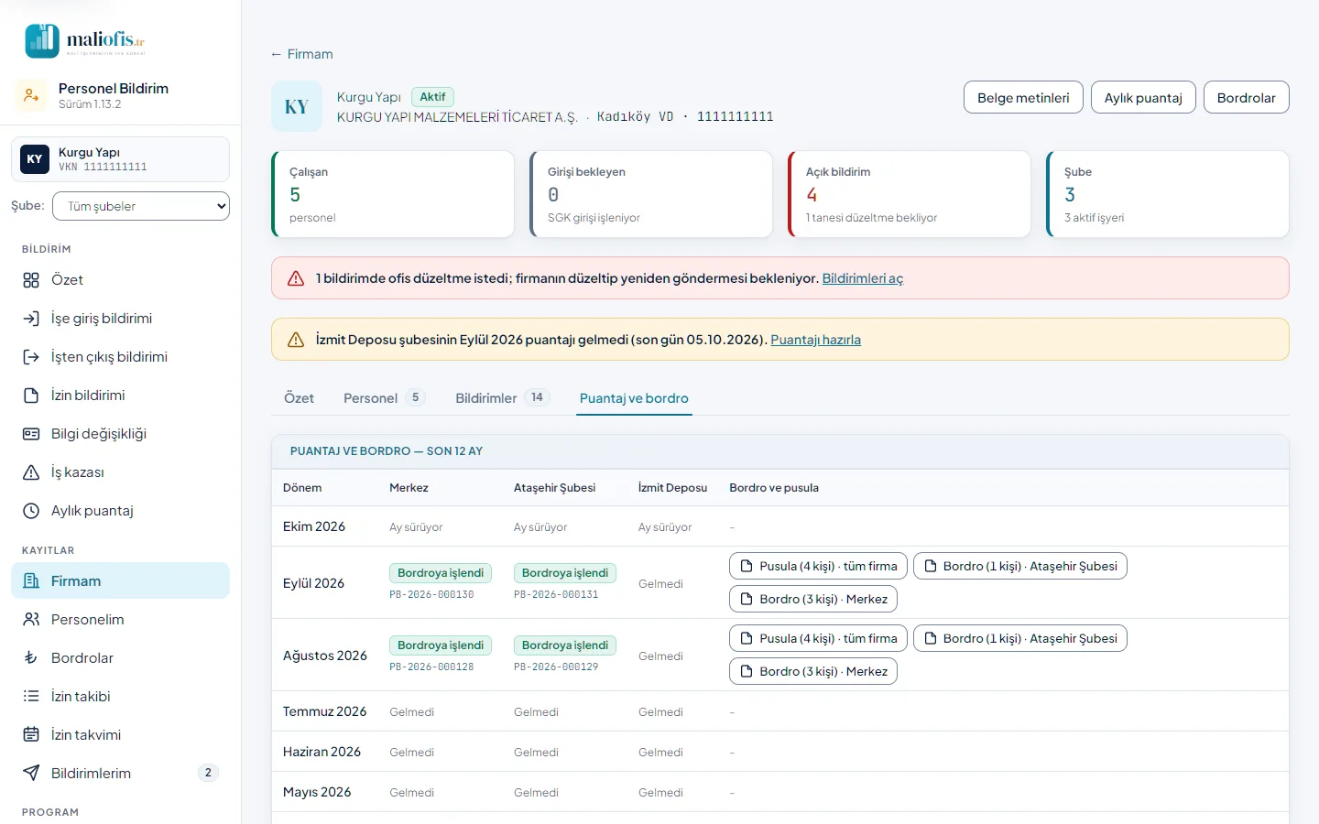Screen dimensions: 1319x824
Task: Click Aylık puantaj clock icon
Action: pyautogui.click(x=31, y=511)
